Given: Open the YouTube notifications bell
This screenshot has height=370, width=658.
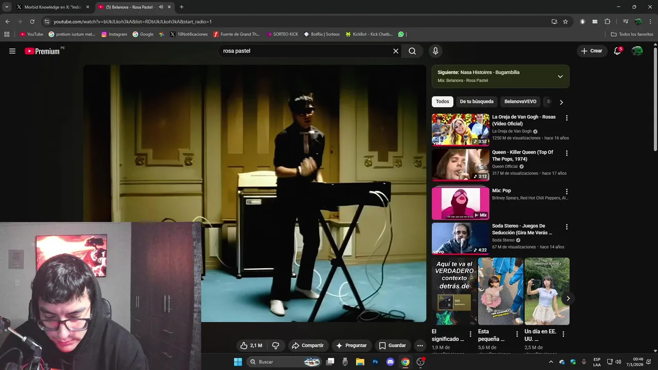Looking at the screenshot, I should click(x=617, y=51).
